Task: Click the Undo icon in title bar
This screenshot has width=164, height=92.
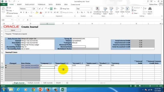Action: 9,1
